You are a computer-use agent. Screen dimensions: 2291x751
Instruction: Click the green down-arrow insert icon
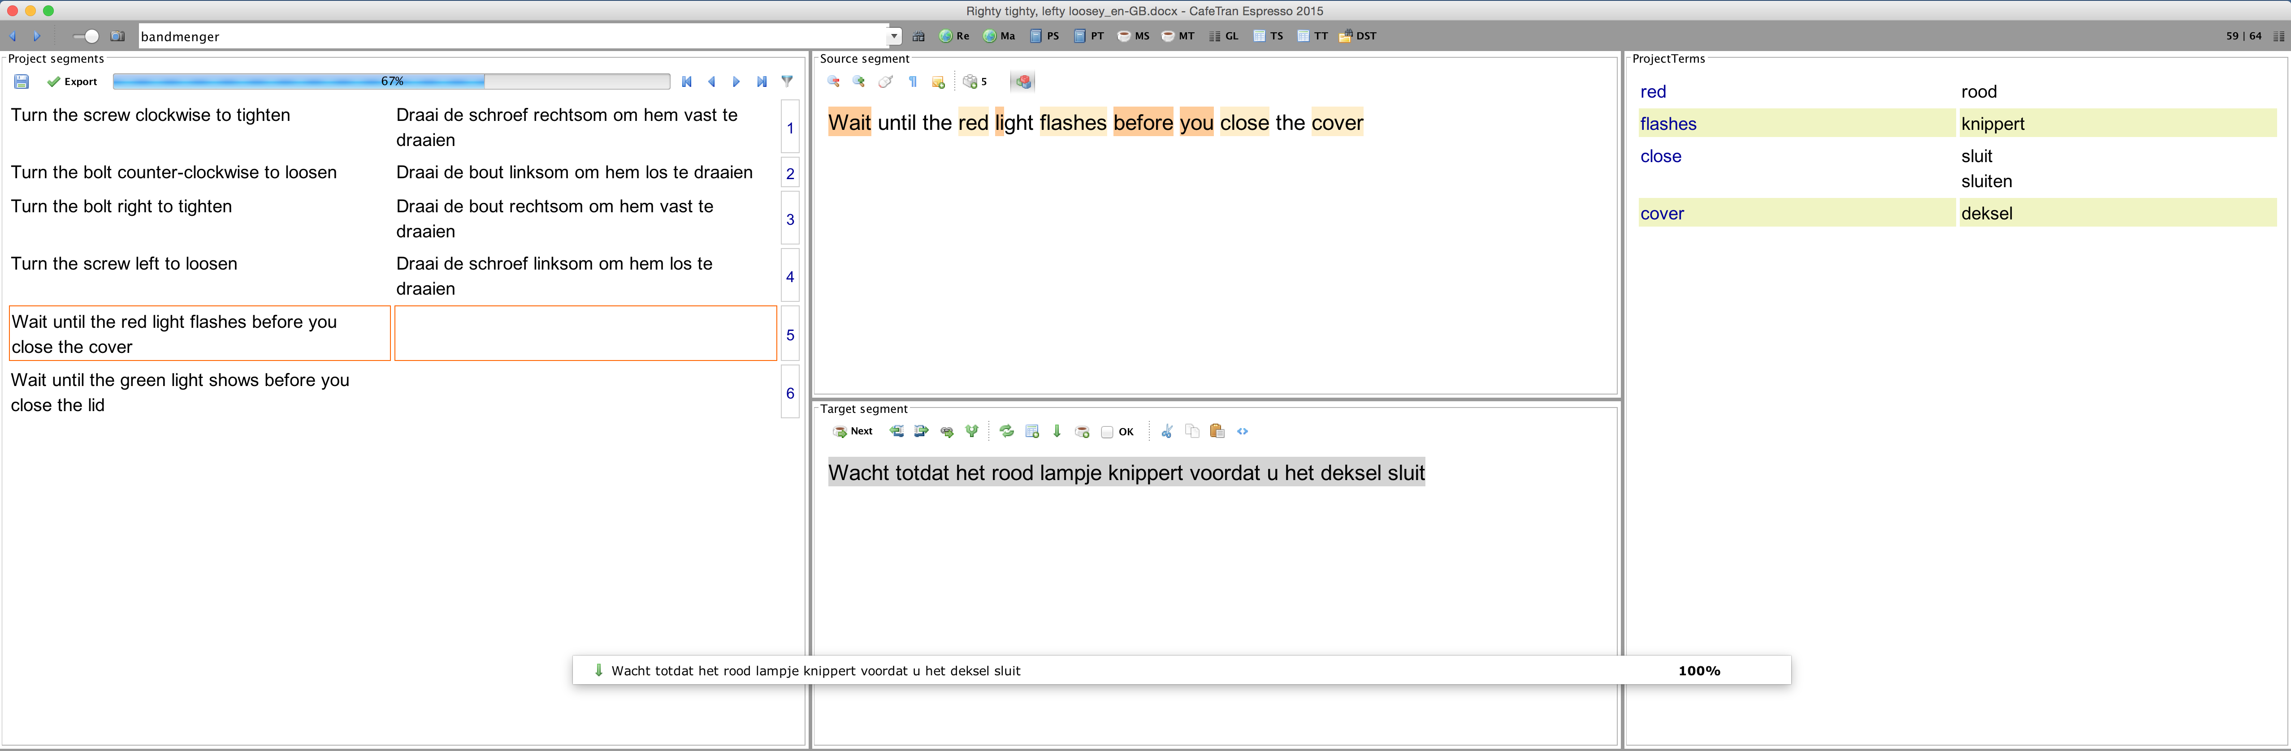pos(1057,432)
